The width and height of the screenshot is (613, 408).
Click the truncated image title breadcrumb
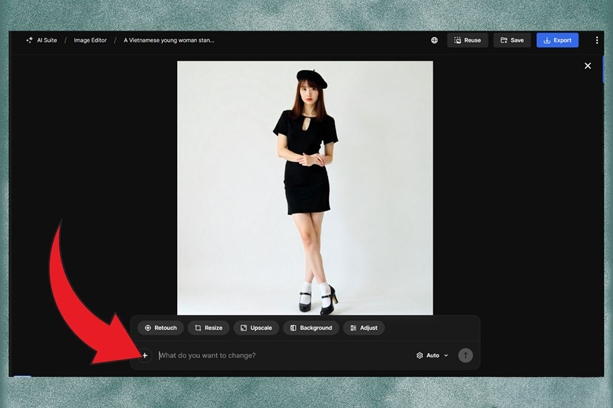tap(169, 40)
